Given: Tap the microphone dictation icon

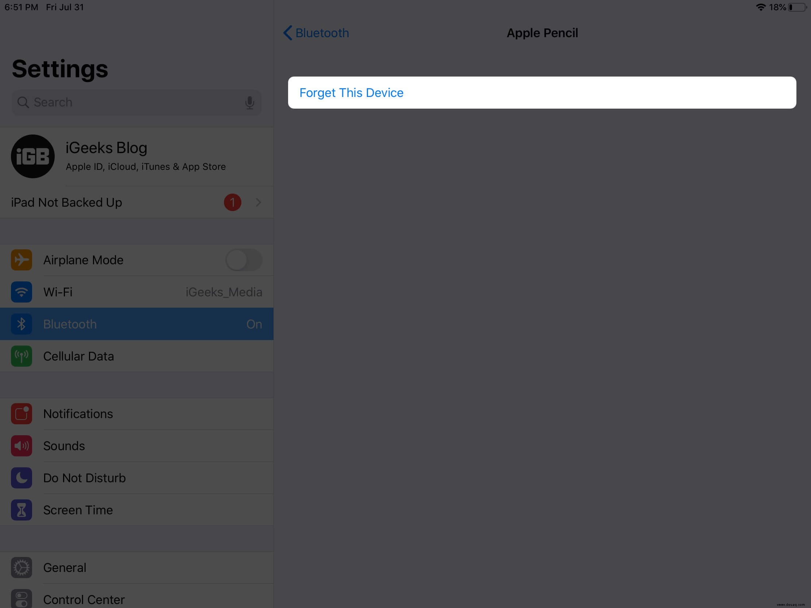Looking at the screenshot, I should (x=250, y=103).
